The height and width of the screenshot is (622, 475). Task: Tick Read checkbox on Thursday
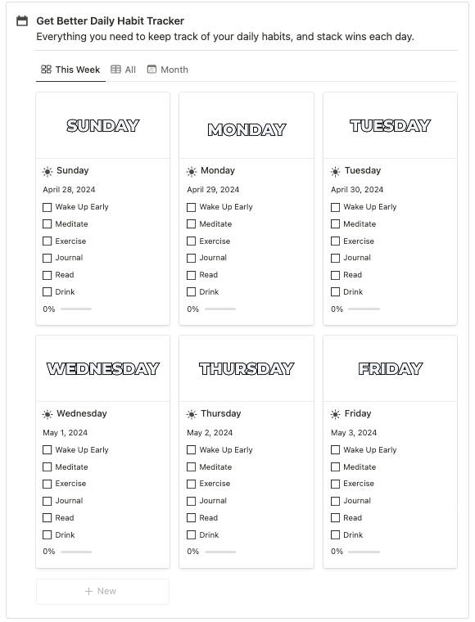click(192, 518)
